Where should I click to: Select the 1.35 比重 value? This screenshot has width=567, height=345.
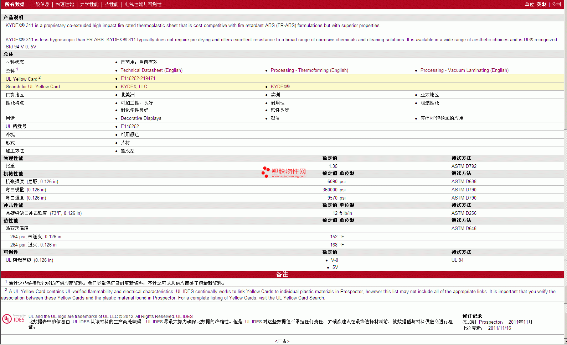333,166
